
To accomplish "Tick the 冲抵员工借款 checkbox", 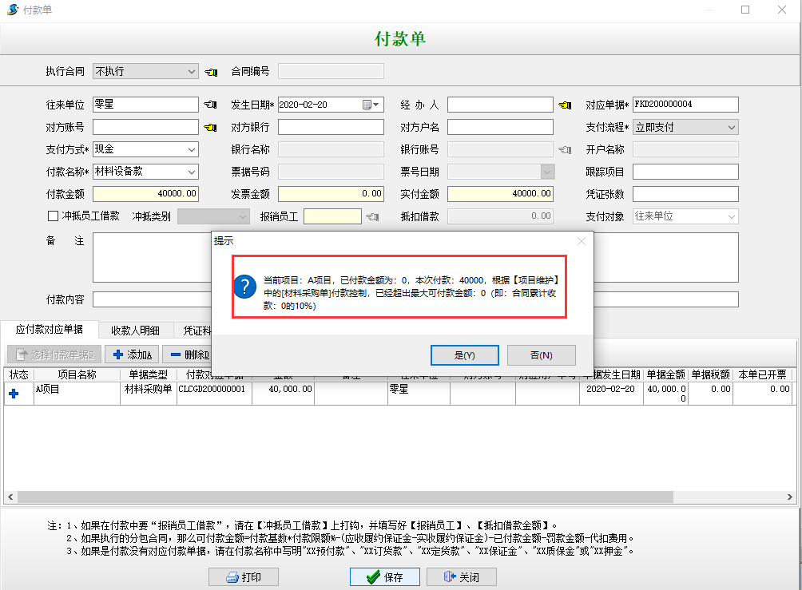I will 54,216.
